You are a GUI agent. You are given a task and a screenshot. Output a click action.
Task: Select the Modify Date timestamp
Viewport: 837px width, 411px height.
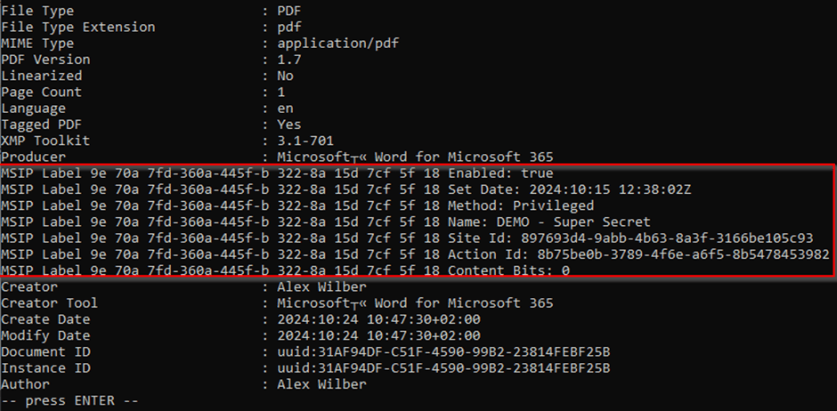click(378, 336)
